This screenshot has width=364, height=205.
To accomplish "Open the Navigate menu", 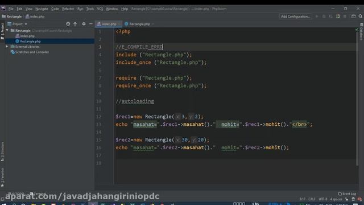I will click(x=42, y=9).
